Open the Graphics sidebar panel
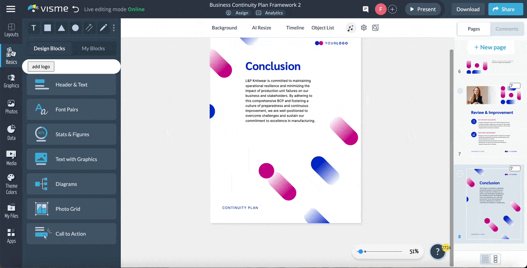 11,82
